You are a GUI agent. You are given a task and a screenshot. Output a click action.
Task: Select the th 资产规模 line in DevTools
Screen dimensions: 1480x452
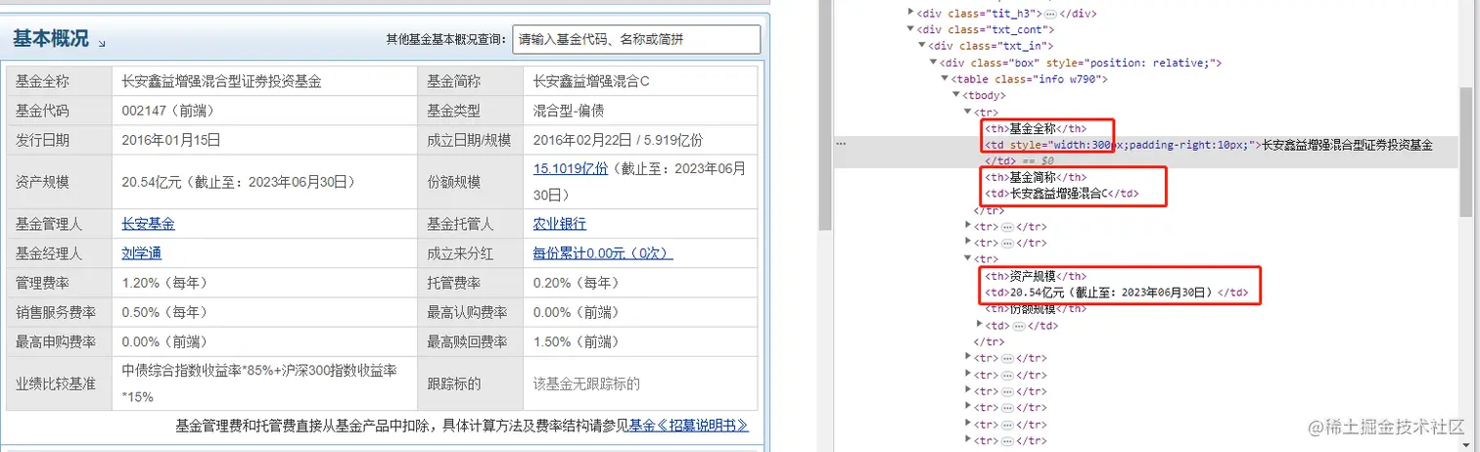tap(1035, 276)
